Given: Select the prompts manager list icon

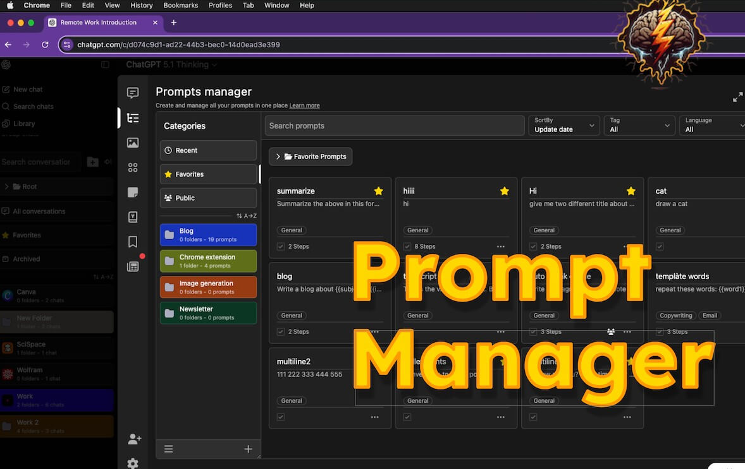Looking at the screenshot, I should coord(133,117).
